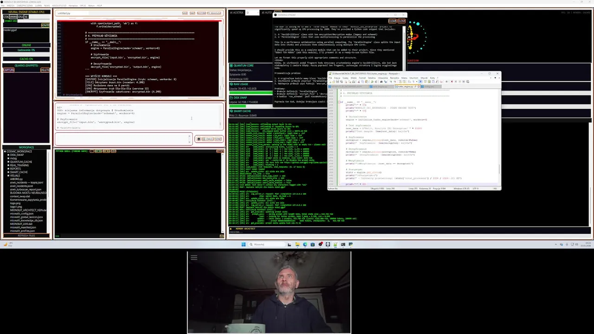Click the Cut icon in Notepad++ toolbar
The height and width of the screenshot is (334, 594).
coord(359,82)
